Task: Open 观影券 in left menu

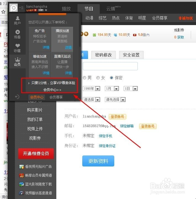Action: point(35,138)
